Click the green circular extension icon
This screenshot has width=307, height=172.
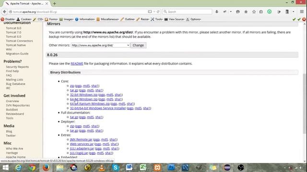270,11
